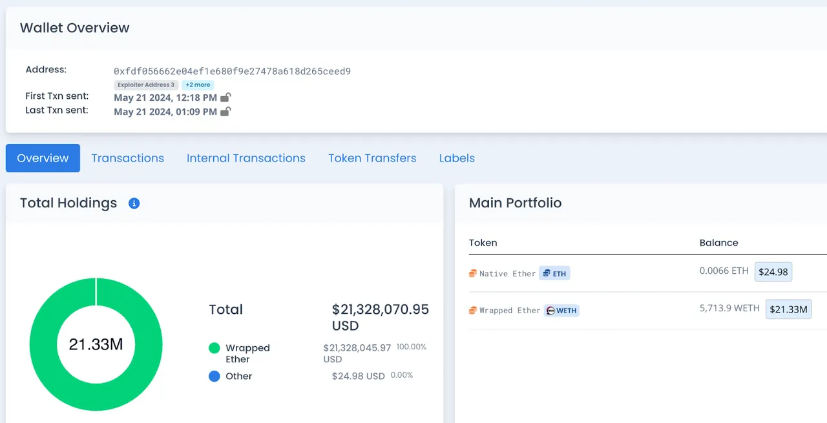Viewport: 827px width, 423px height.
Task: Click the WETH token badge
Action: (561, 311)
